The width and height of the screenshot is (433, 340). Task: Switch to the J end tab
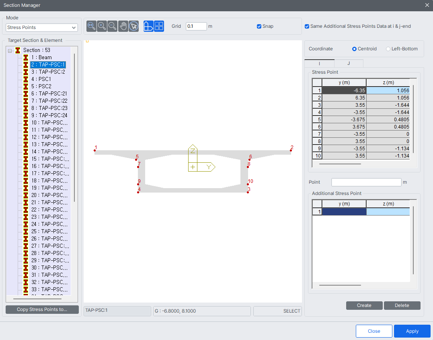pos(349,63)
